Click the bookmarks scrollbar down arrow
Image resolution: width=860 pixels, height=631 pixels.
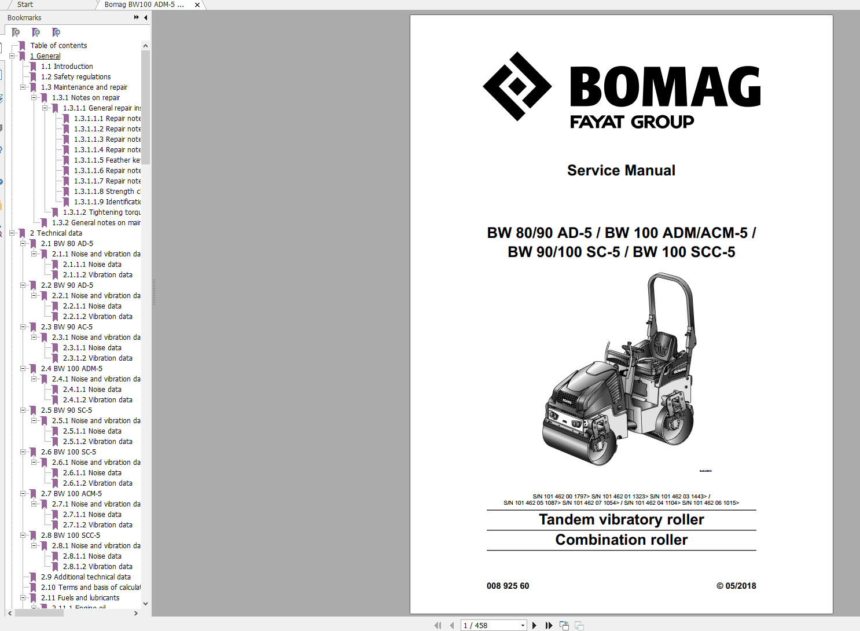145,604
